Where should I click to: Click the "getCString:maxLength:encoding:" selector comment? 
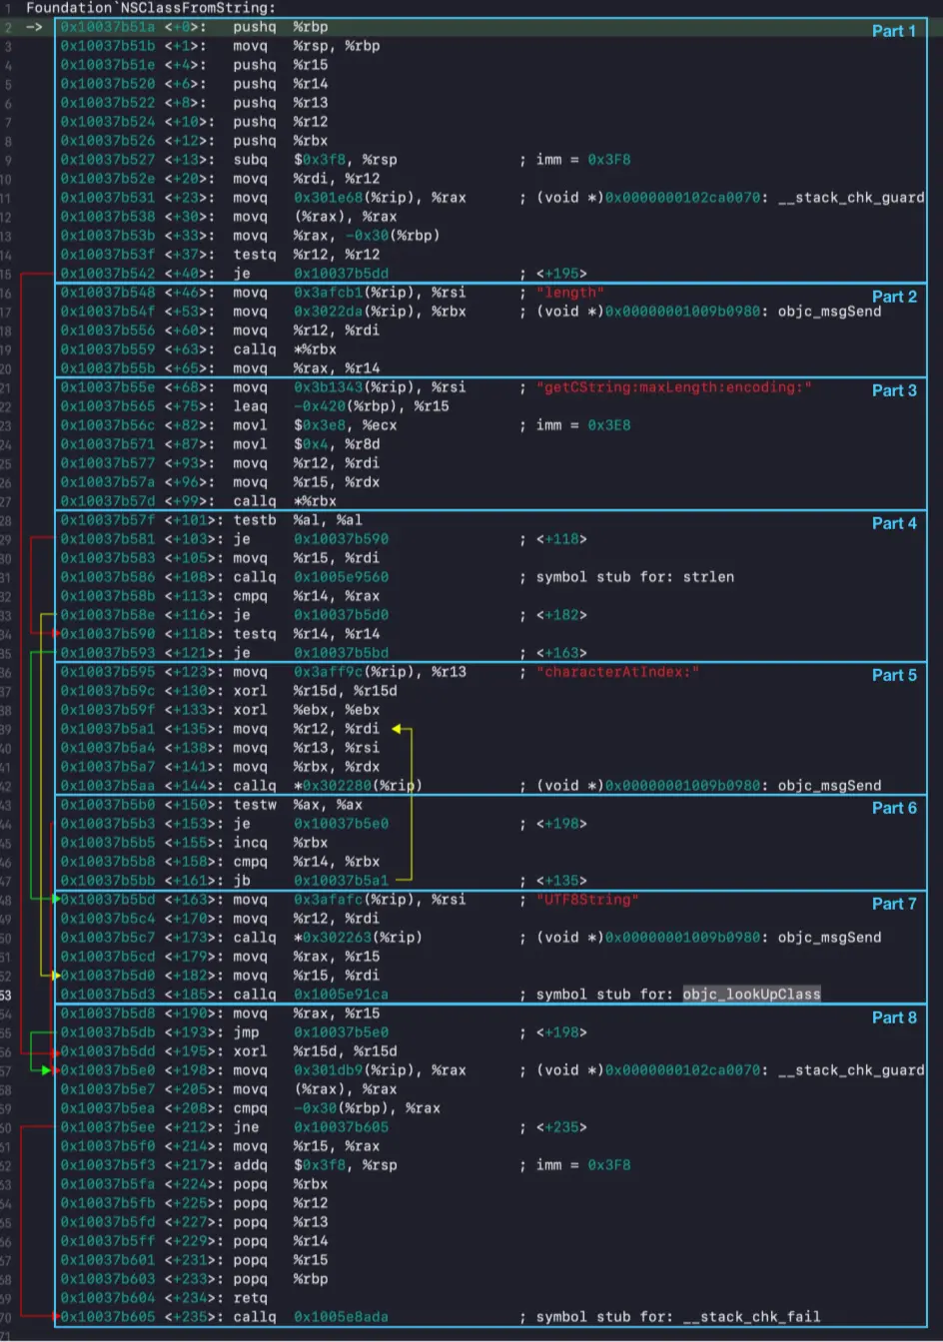click(x=674, y=387)
